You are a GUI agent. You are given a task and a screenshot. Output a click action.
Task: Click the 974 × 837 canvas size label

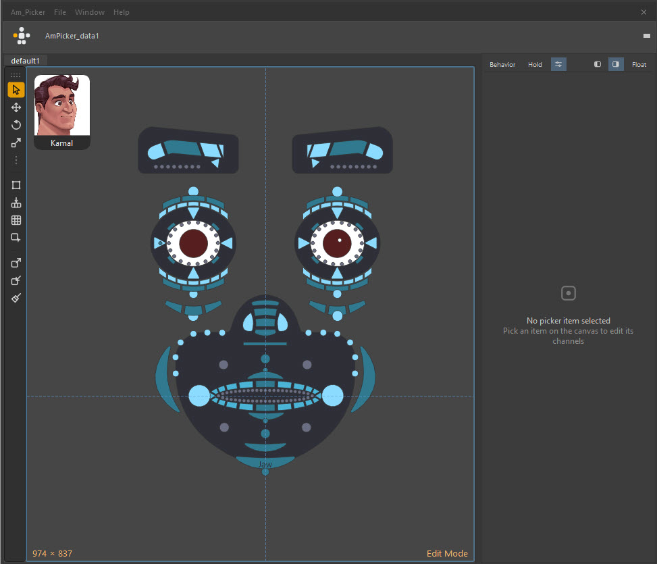pos(53,553)
